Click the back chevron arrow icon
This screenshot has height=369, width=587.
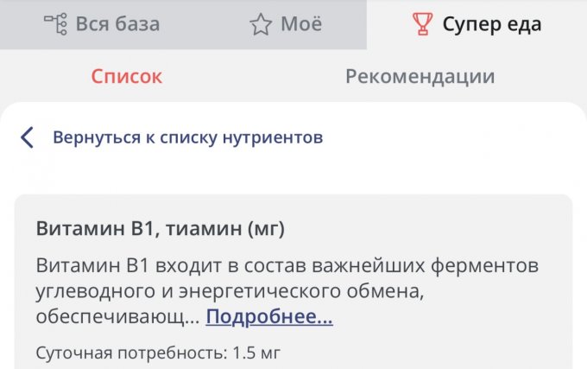click(28, 137)
